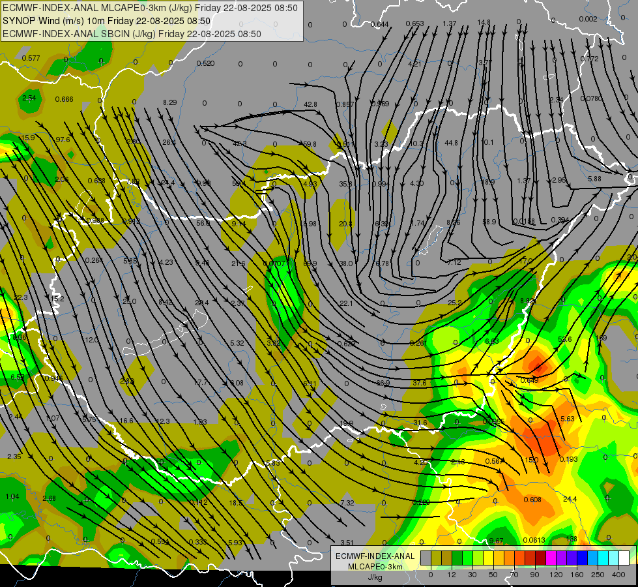The image size is (638, 587).
Task: Click the map value 0.193
Action: (x=569, y=459)
